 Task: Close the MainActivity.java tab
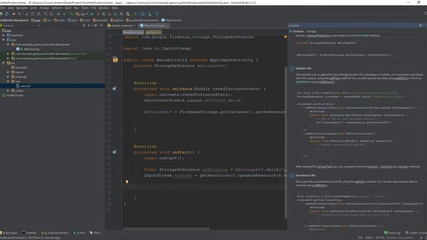coord(167,25)
